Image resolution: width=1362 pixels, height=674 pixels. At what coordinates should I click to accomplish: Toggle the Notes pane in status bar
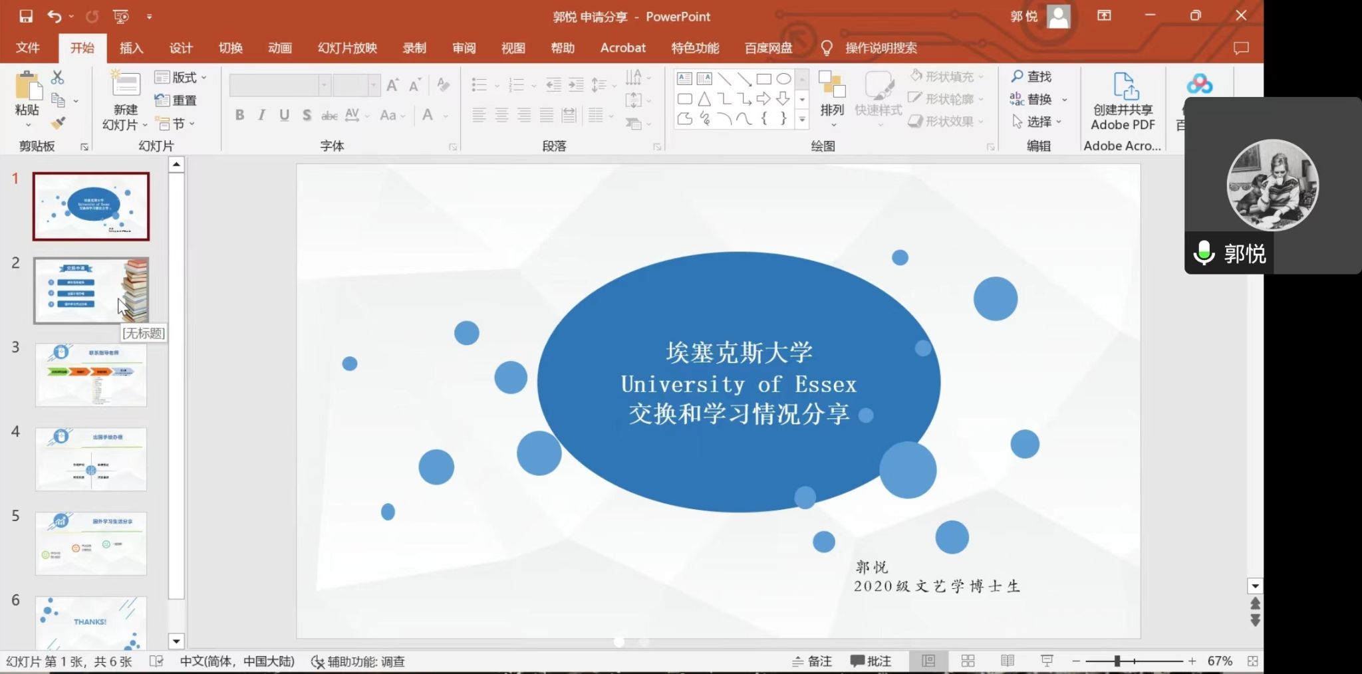pyautogui.click(x=812, y=661)
